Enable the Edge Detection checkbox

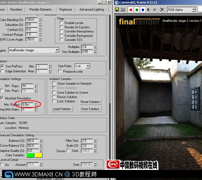click(x=2, y=71)
